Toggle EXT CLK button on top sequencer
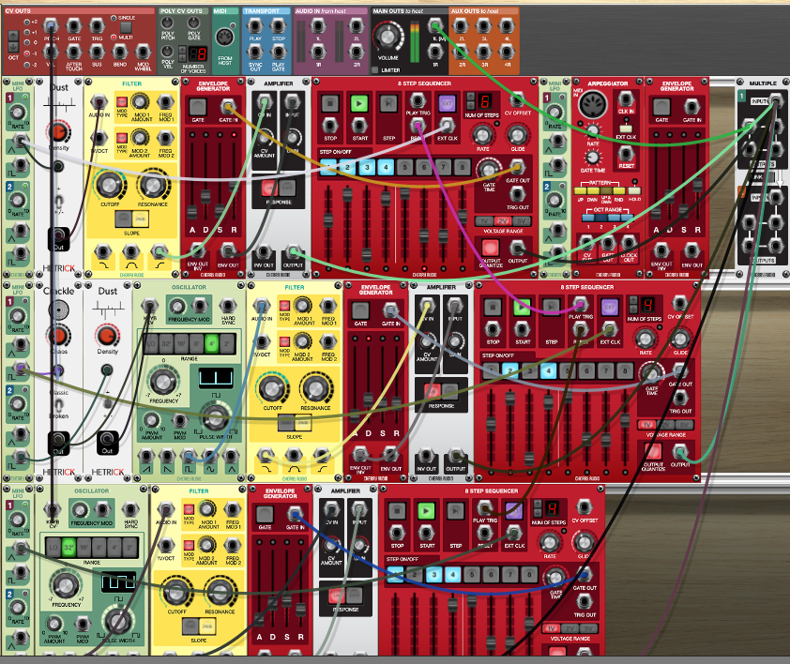Image resolution: width=790 pixels, height=664 pixels. coord(447,103)
